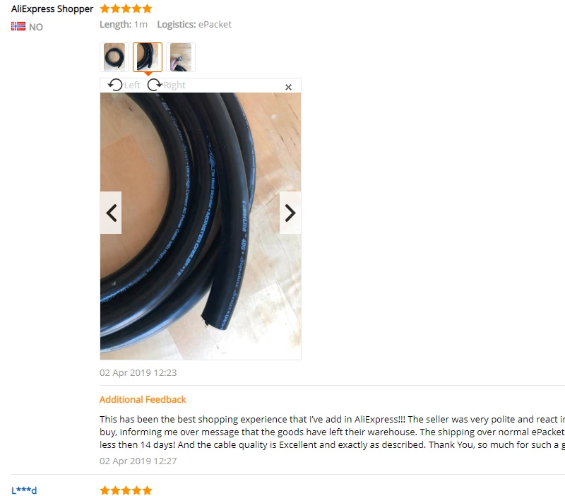
Task: Open the first coiled cable thumbnail
Action: (114, 57)
